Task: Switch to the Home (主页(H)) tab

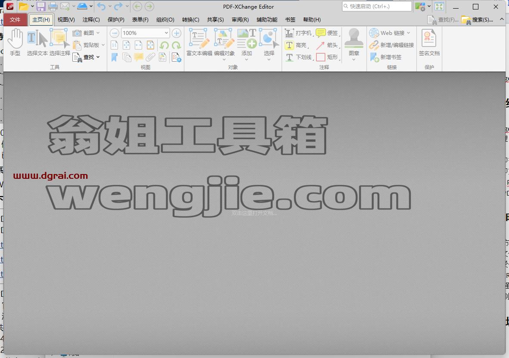Action: [x=41, y=20]
